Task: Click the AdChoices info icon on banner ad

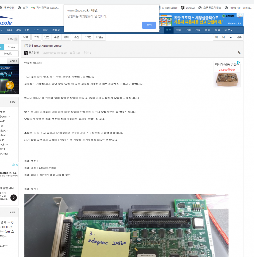Action: [238, 15]
